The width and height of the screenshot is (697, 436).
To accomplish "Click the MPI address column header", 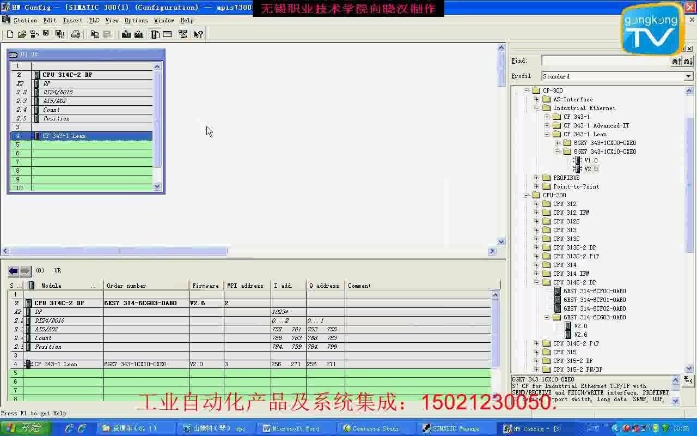I will (247, 286).
